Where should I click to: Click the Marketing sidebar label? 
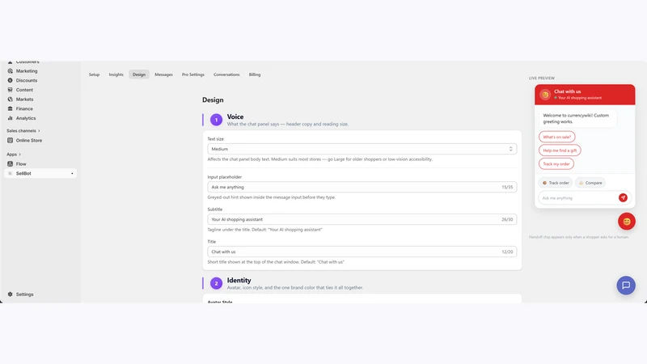point(27,71)
